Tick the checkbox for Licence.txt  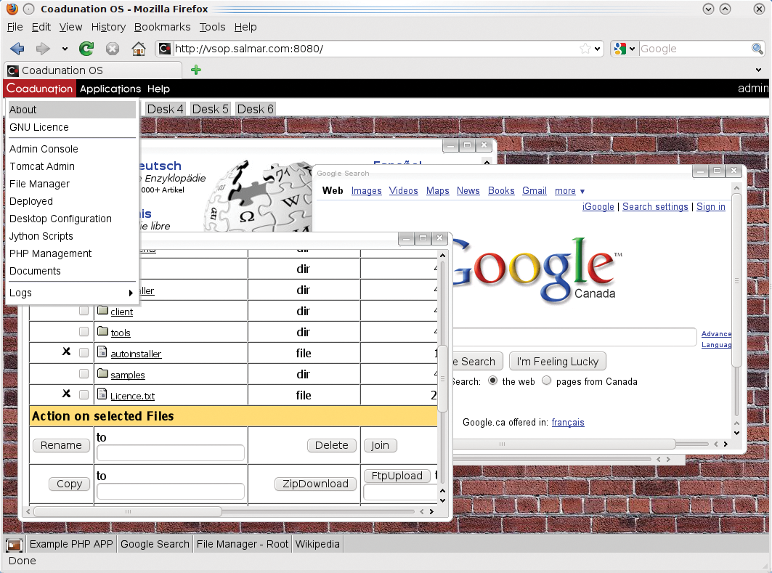pos(84,395)
